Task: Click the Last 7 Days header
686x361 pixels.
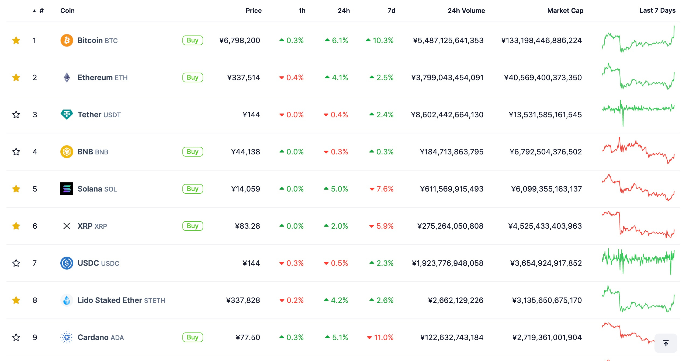Action: coord(657,10)
